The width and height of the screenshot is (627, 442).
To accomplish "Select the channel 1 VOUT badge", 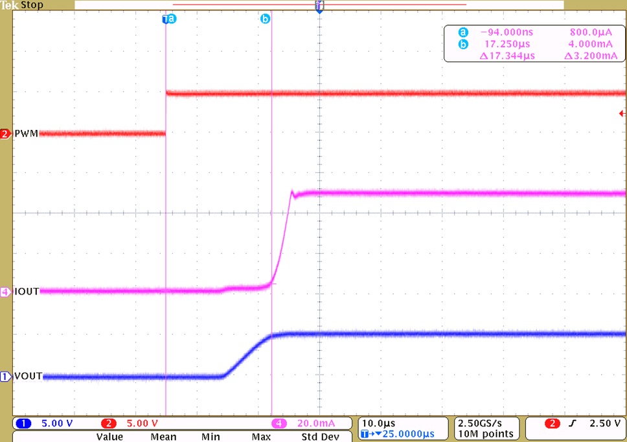I will point(6,376).
